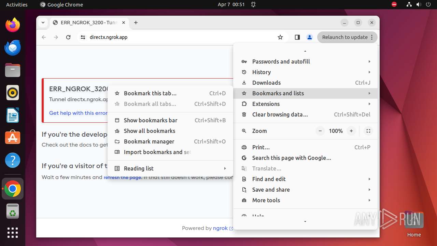The image size is (437, 246).
Task: Open Firefox from the dock
Action: pyautogui.click(x=13, y=25)
